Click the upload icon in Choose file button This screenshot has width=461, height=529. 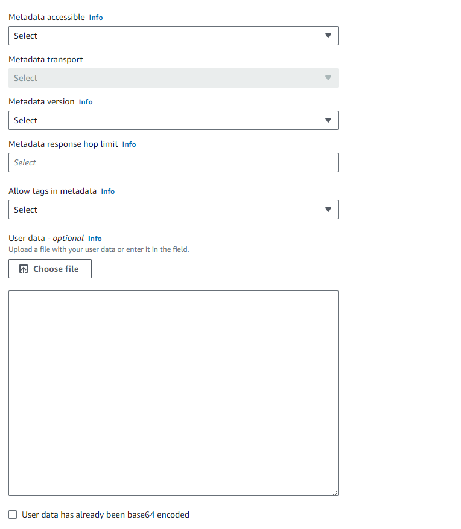(24, 269)
